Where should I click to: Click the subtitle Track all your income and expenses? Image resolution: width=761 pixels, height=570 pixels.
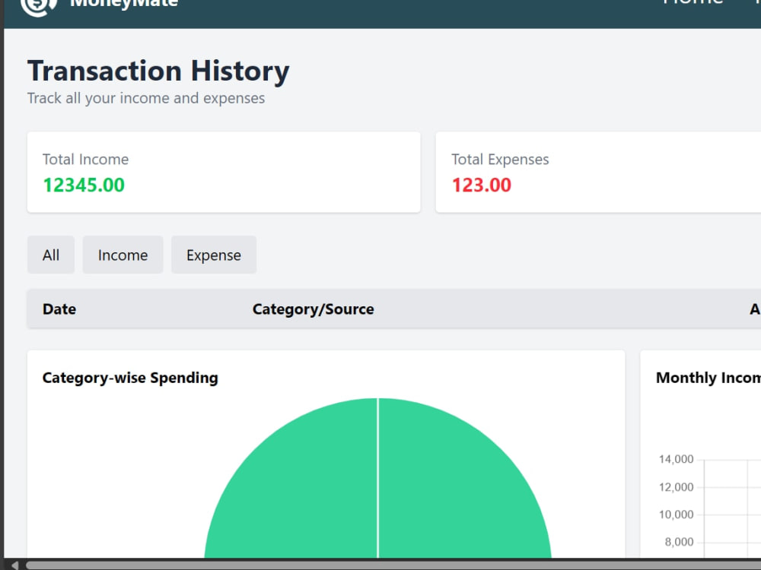(146, 98)
